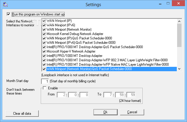The height and width of the screenshot is (122, 187).
Task: Click the interface list scroll down arrow
Action: pos(179,69)
